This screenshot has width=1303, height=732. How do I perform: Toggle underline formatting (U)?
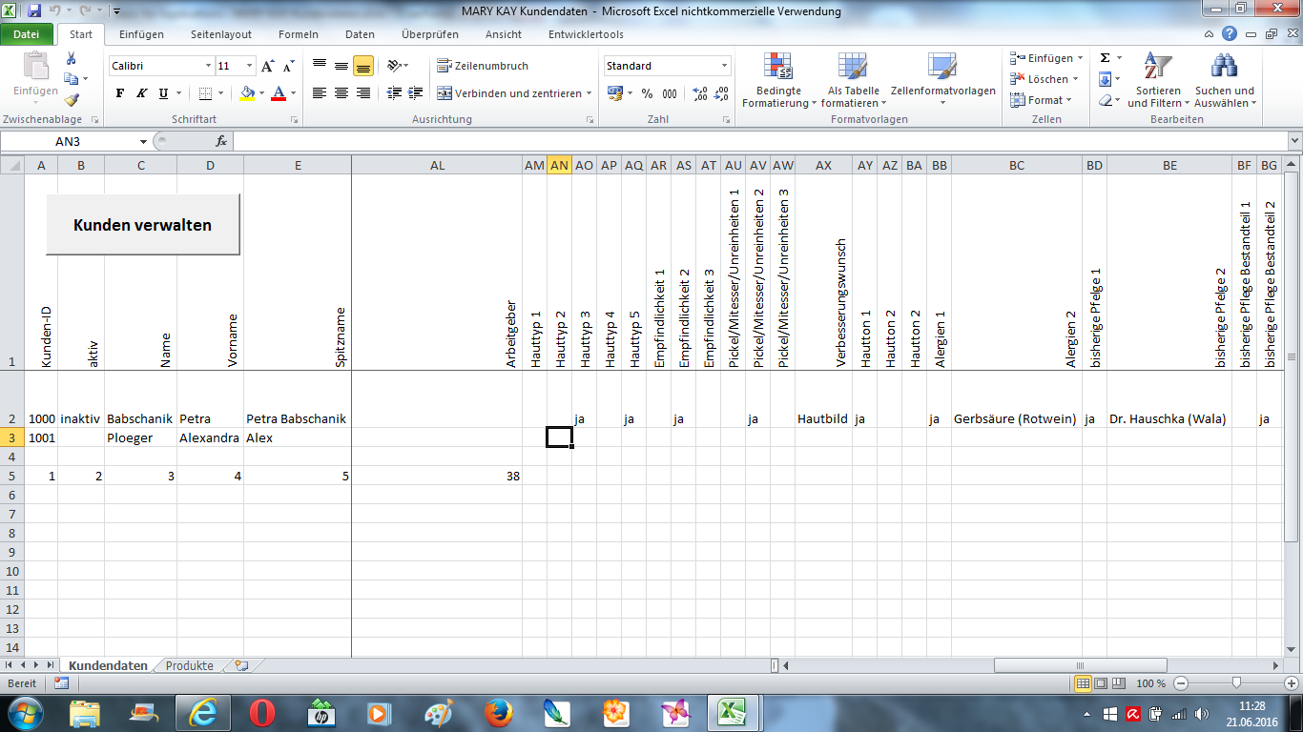(163, 93)
